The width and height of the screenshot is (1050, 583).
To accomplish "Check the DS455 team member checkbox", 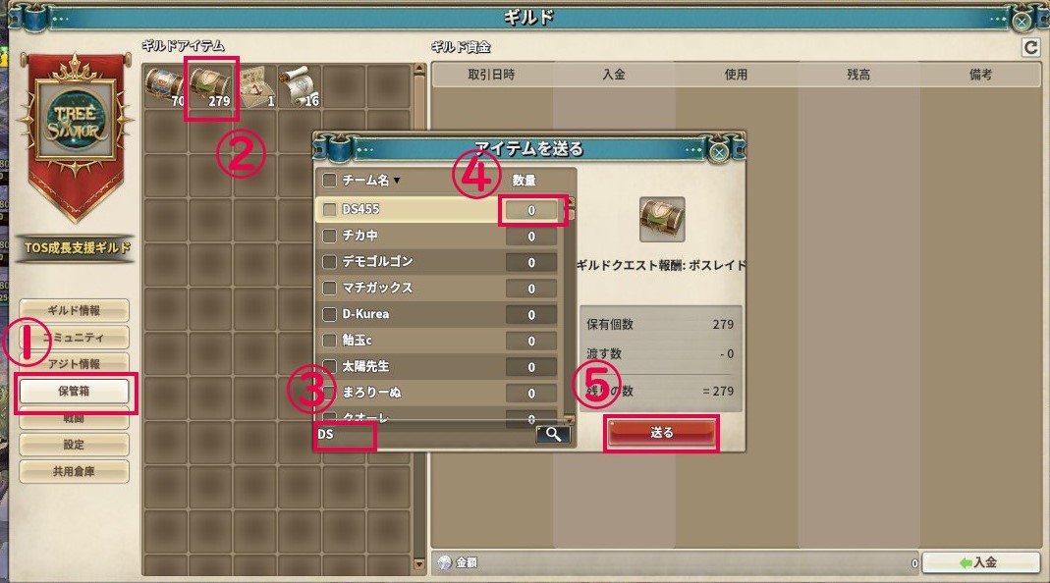I will click(329, 209).
